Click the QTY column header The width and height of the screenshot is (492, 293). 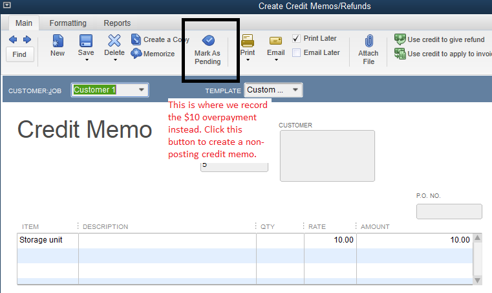point(268,227)
